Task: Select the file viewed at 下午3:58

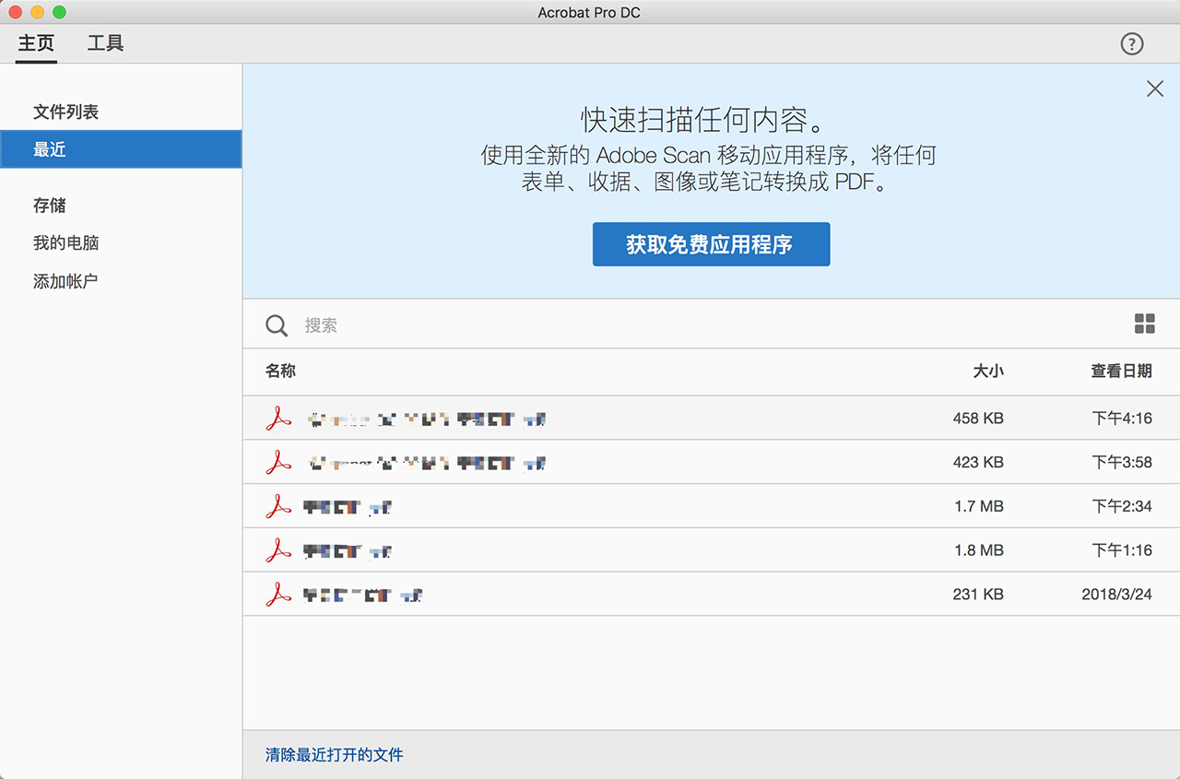Action: 712,463
